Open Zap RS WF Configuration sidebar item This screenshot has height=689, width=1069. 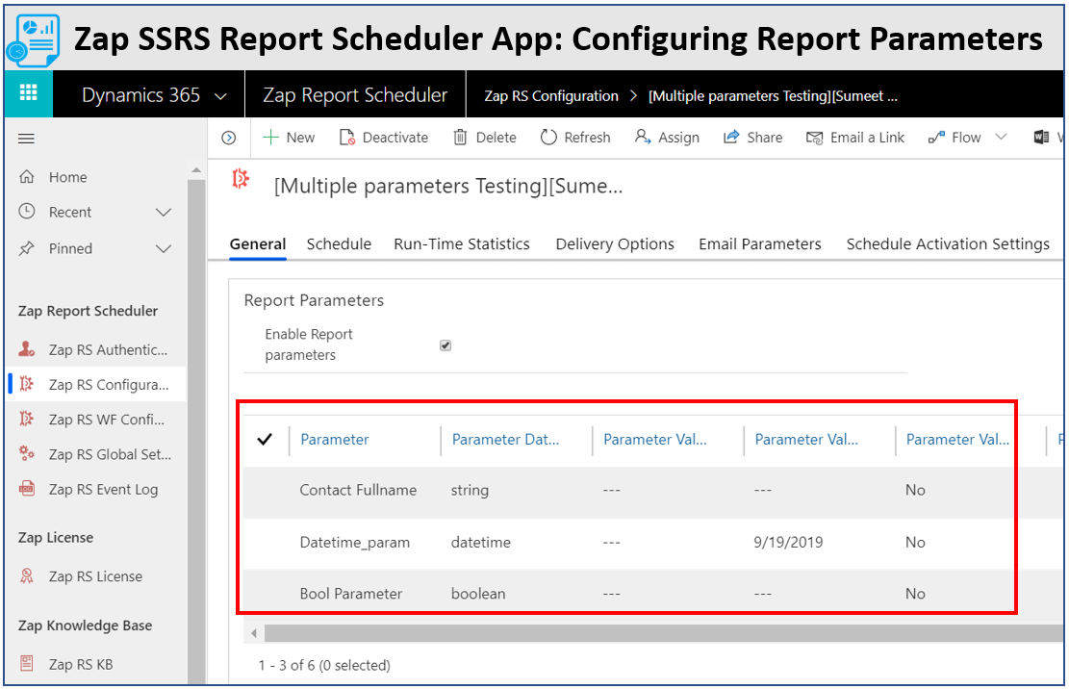pyautogui.click(x=95, y=420)
